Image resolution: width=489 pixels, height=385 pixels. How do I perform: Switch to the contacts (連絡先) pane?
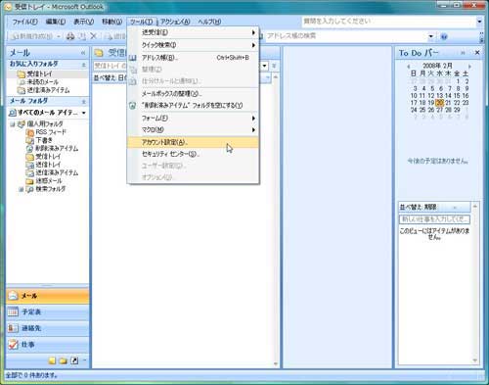point(47,328)
